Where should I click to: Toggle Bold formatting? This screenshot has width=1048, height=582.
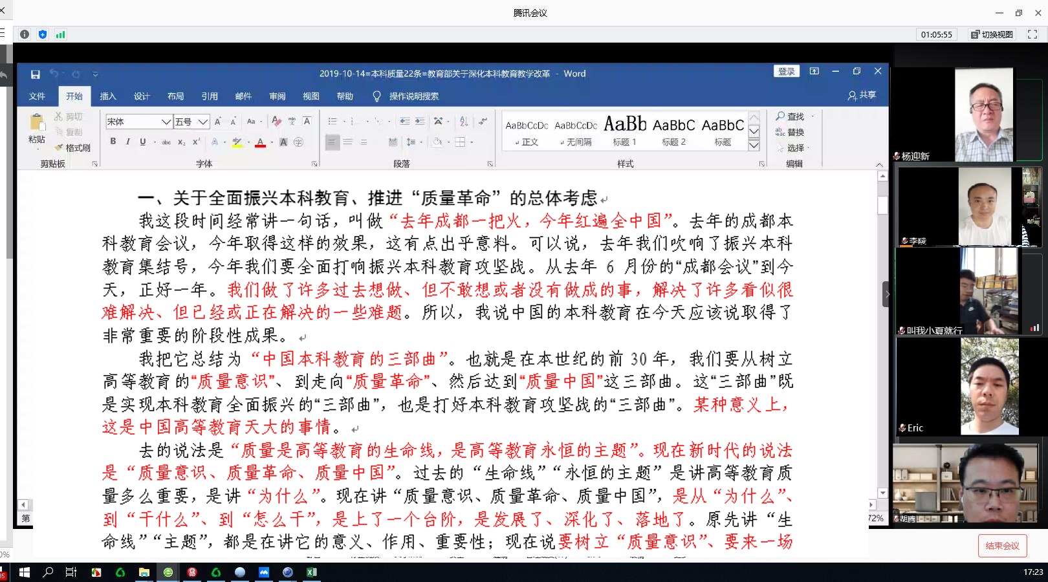(x=113, y=142)
